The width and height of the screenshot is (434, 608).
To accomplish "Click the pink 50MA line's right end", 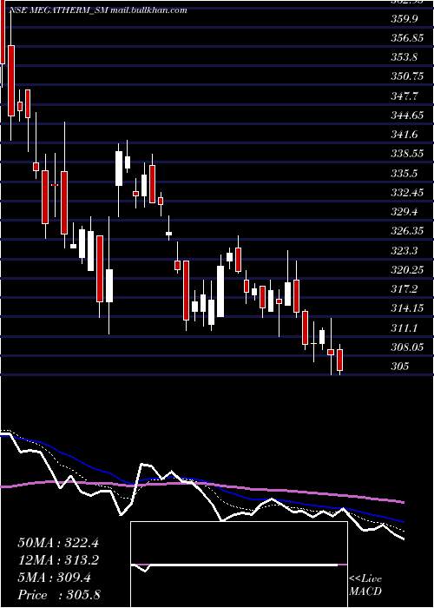I will point(402,502).
